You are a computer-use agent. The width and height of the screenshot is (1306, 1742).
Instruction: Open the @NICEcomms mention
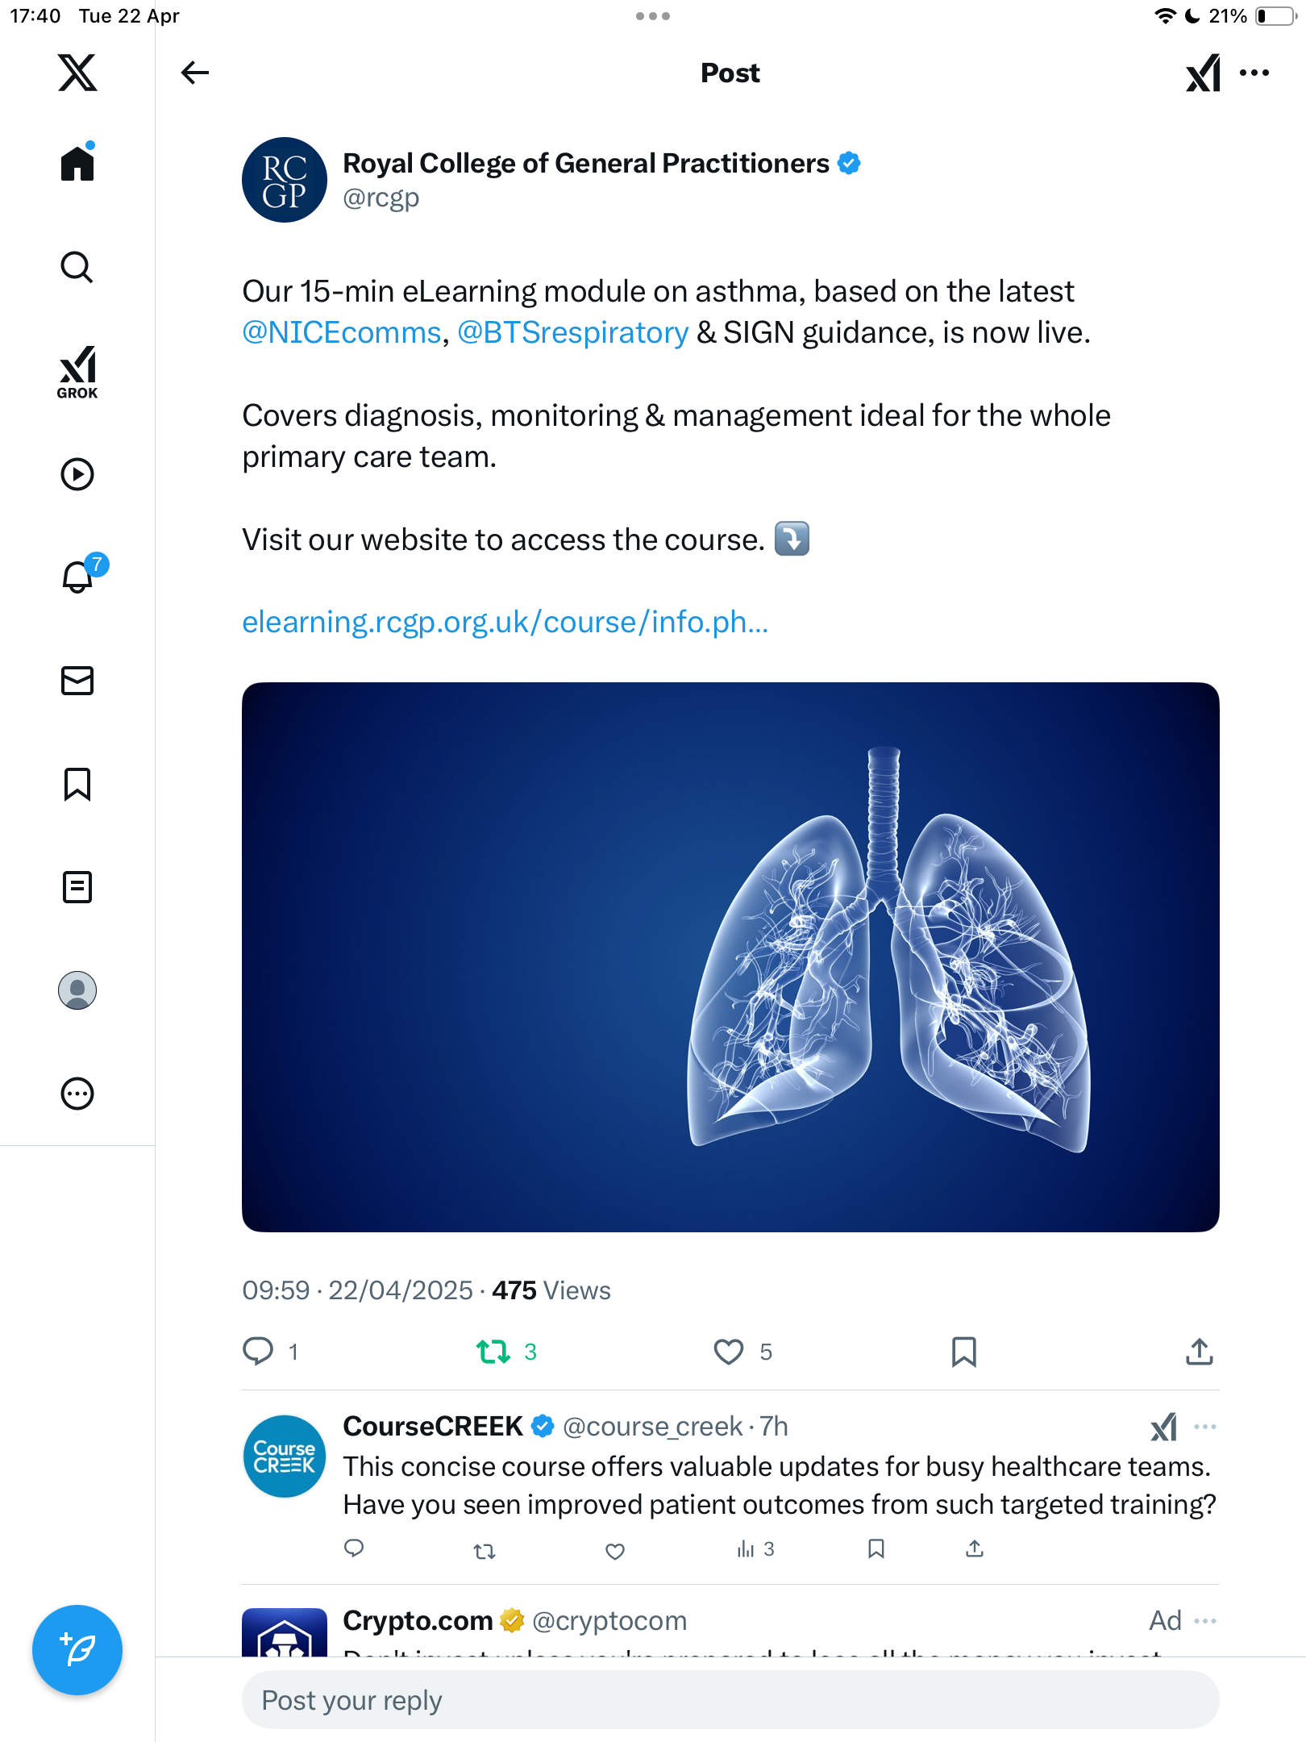pos(342,332)
